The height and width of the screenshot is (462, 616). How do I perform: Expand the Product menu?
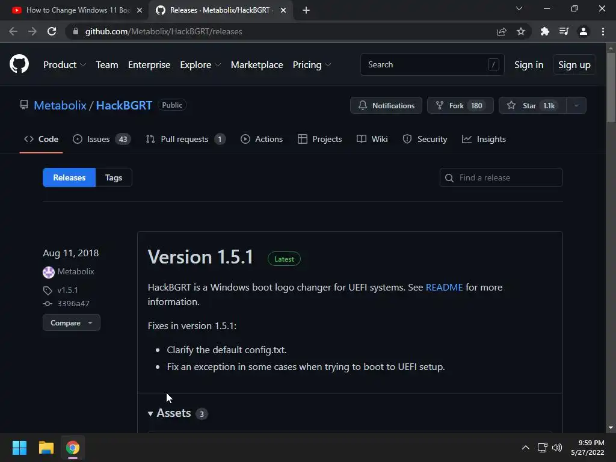[x=64, y=64]
